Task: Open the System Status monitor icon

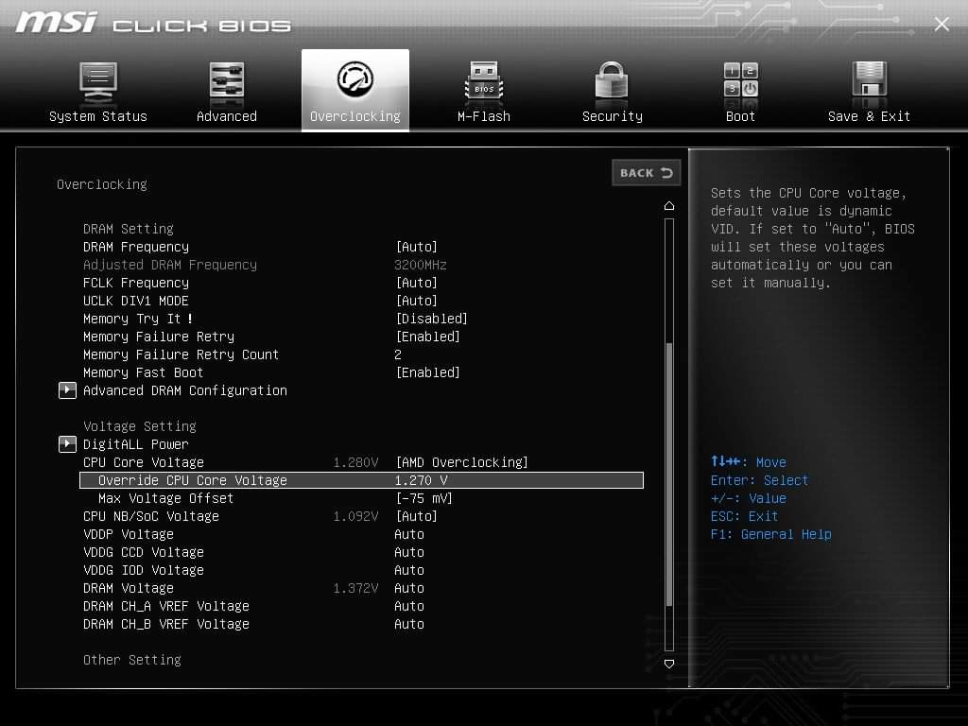Action: coord(98,83)
